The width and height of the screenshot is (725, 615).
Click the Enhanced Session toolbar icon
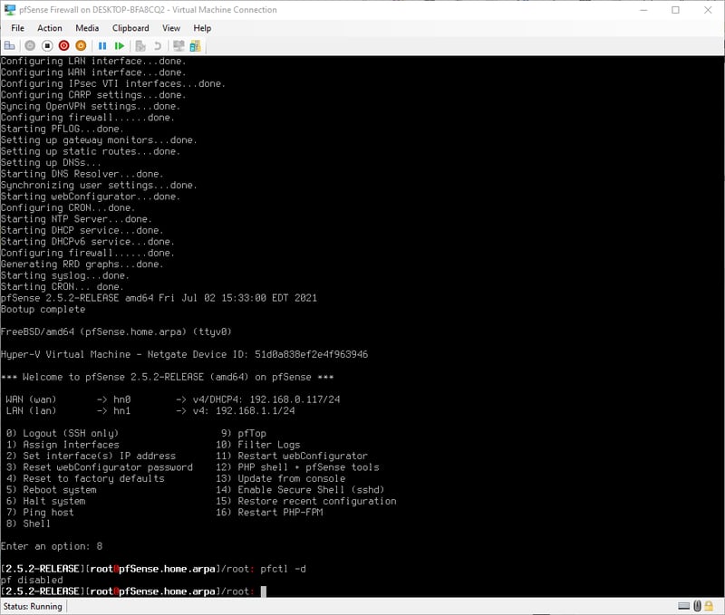tap(179, 45)
